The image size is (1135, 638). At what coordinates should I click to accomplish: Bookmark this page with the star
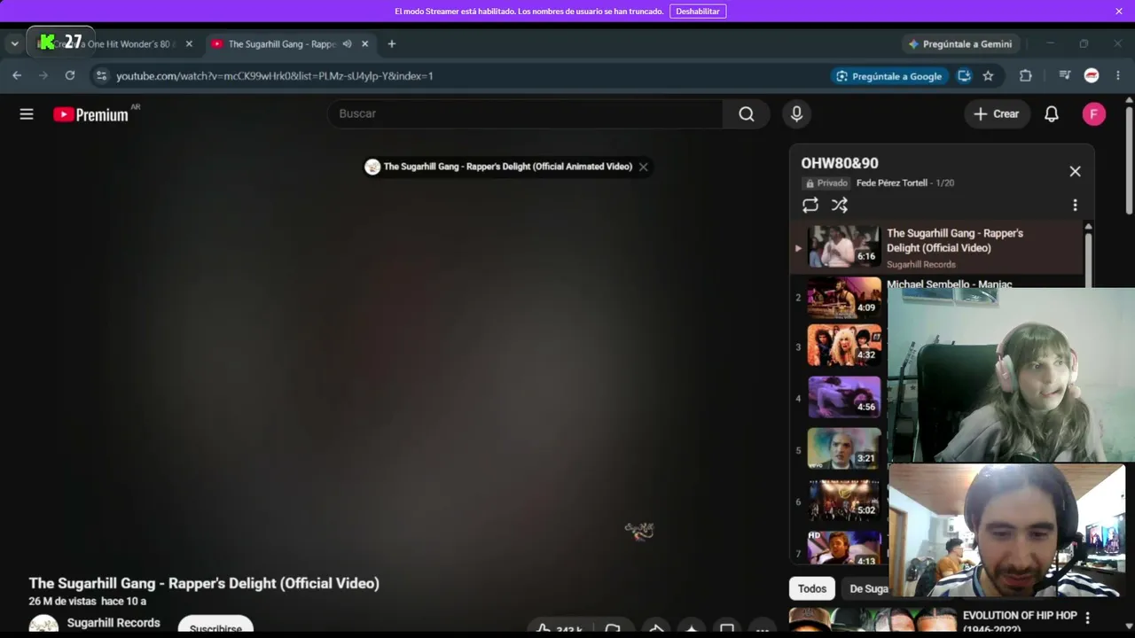pyautogui.click(x=988, y=75)
